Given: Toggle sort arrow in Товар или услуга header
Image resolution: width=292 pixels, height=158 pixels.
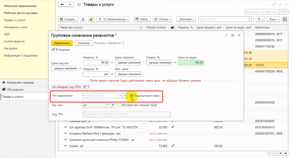Looking at the screenshot, I should [141, 27].
